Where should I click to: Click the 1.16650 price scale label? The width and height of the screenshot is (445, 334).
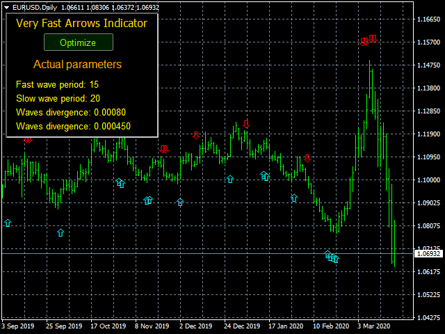[428, 19]
